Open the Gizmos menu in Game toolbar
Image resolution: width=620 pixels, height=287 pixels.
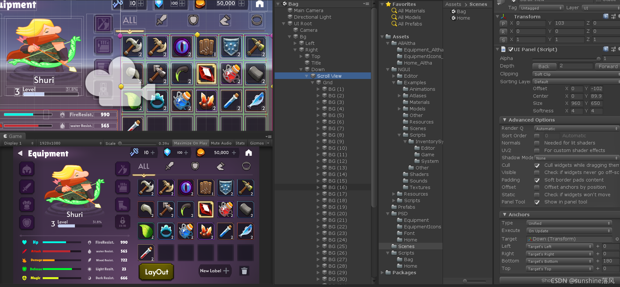pos(259,143)
